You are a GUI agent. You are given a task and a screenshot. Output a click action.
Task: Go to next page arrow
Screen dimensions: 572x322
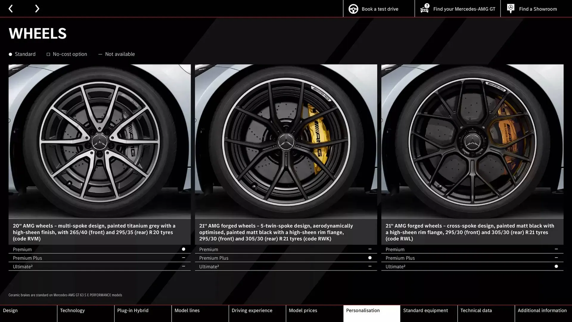coord(37,9)
